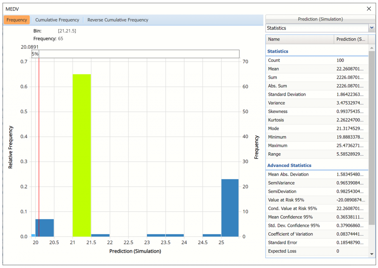The height and width of the screenshot is (268, 378).
Task: Switch to Cumulative Frequency tab
Action: 57,20
